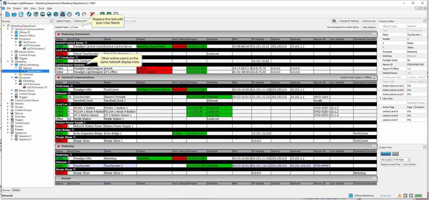Click the pencil edit icon in status bar
Screen dimensions: 429x200
tap(411, 196)
